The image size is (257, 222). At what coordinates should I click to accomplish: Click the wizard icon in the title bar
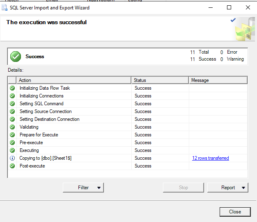click(5, 8)
